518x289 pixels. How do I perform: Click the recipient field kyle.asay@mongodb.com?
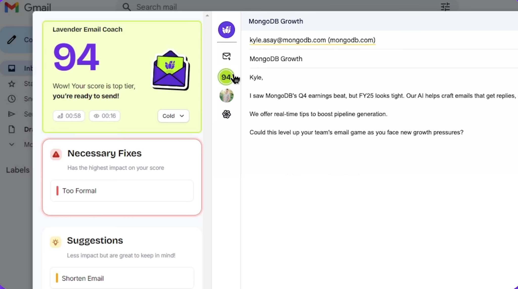point(312,40)
